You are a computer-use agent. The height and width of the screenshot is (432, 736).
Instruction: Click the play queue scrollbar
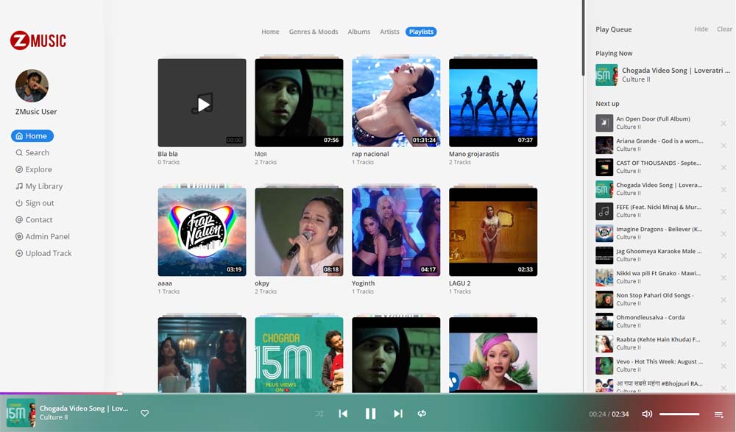coord(584,38)
